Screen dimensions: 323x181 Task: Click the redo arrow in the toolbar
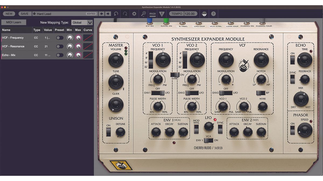pos(125,14)
